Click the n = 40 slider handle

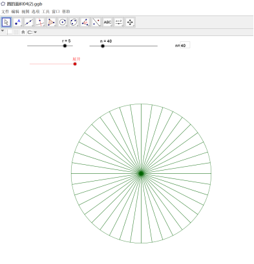103,46
